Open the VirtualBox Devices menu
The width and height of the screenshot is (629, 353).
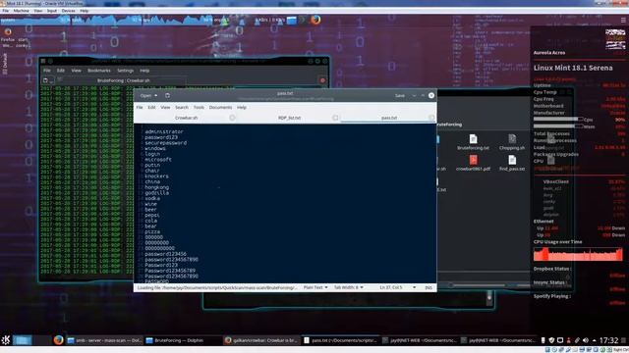tap(68, 11)
